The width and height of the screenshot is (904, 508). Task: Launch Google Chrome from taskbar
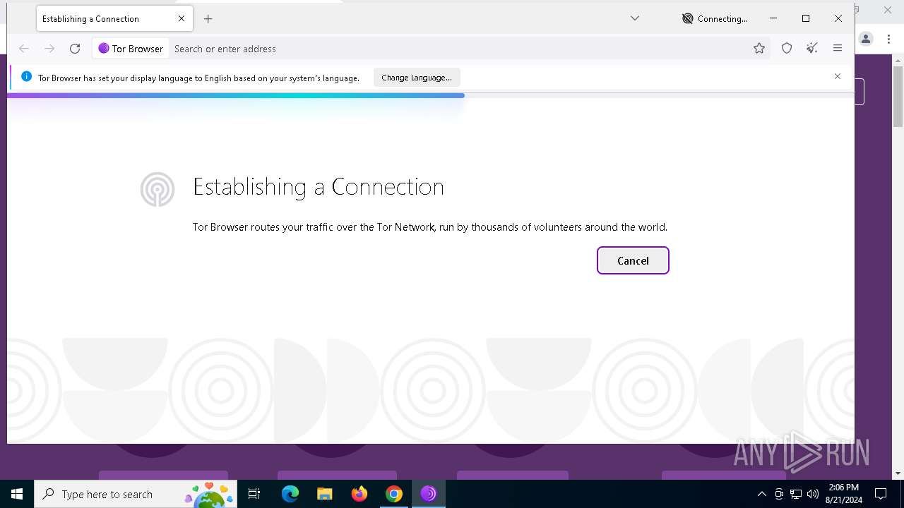[x=394, y=494]
